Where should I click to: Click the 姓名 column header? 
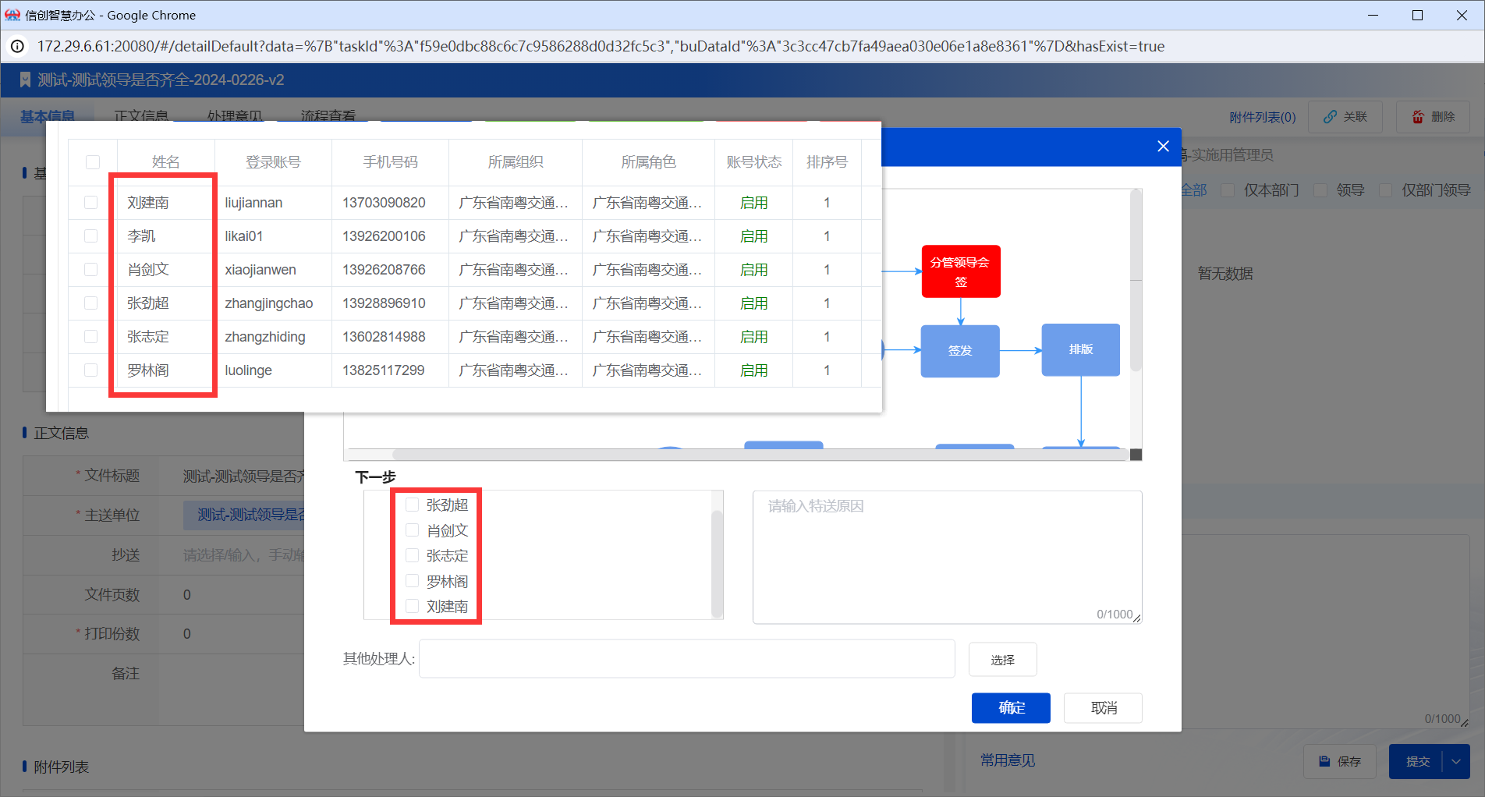[165, 162]
